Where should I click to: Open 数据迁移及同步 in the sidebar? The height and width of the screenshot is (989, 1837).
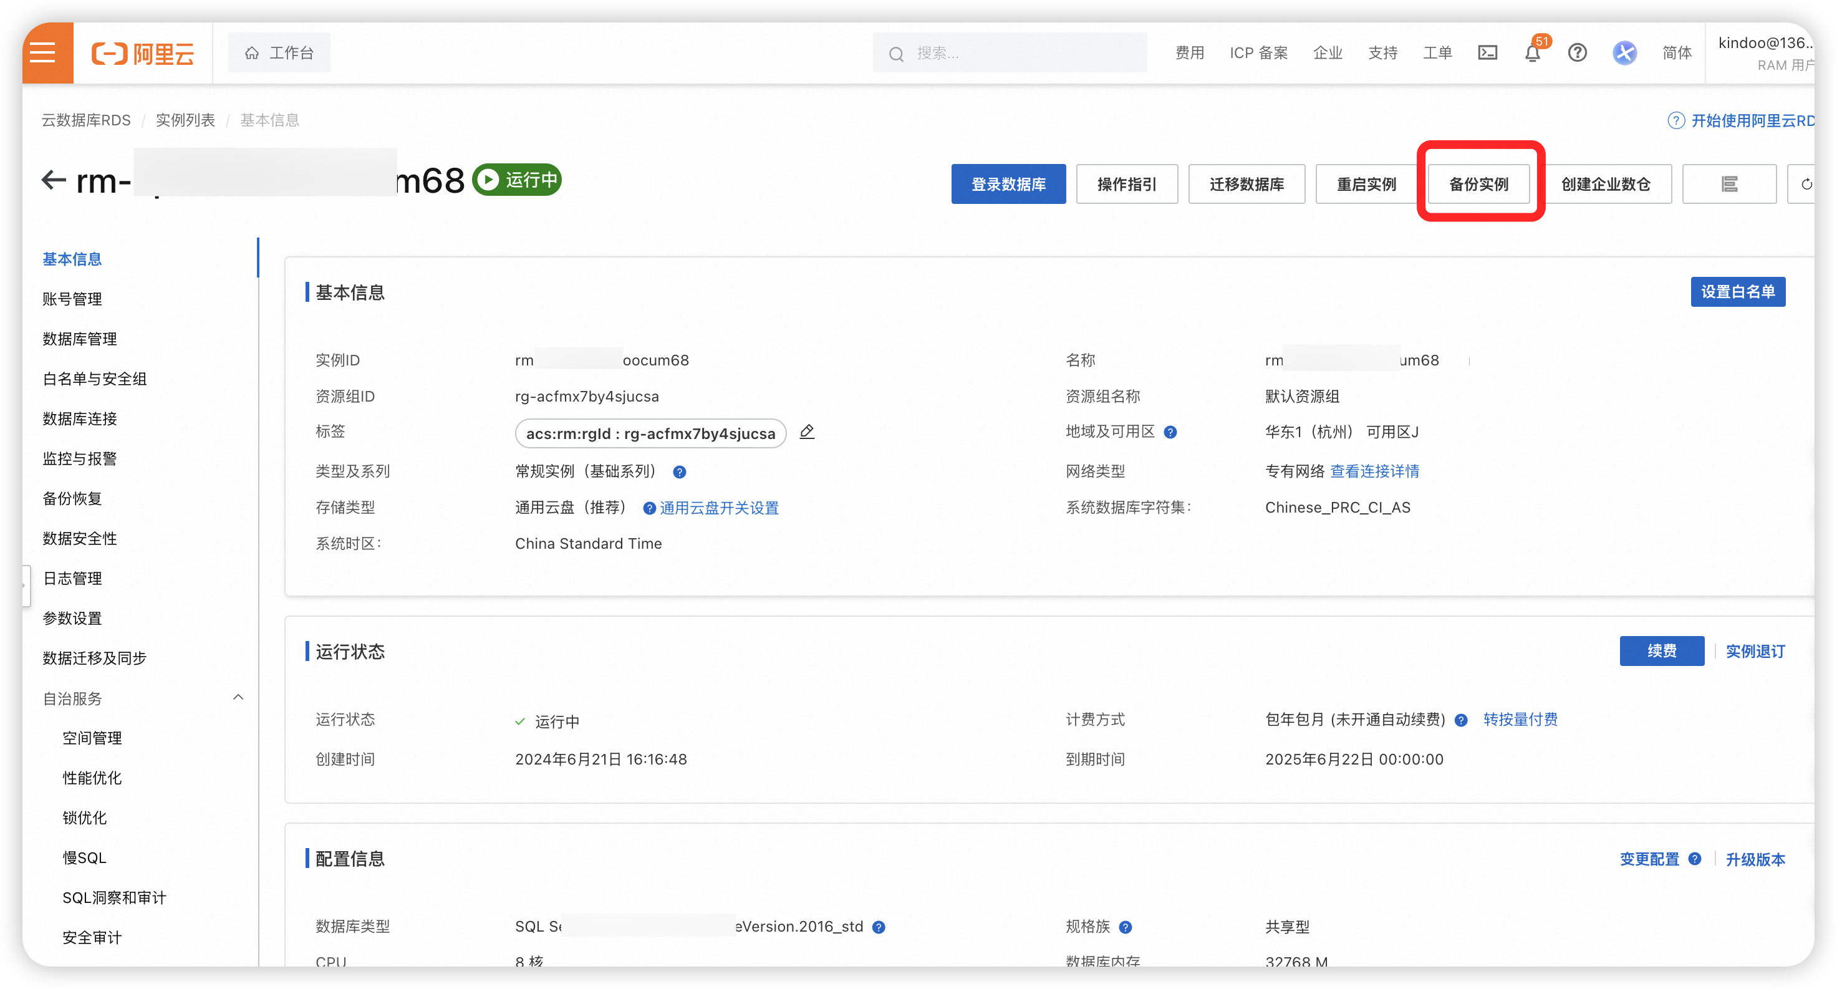pyautogui.click(x=95, y=658)
